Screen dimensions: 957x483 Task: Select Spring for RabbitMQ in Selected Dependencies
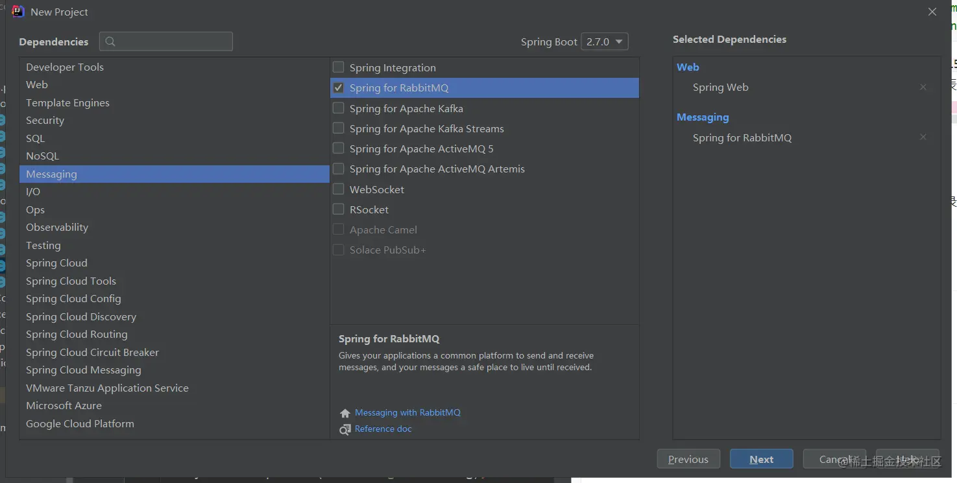pos(742,137)
